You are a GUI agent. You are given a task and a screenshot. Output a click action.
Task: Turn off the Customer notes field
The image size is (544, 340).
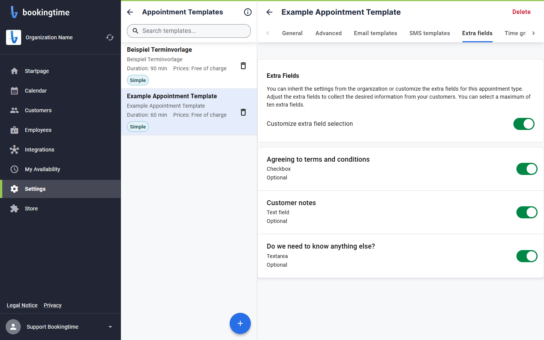click(x=527, y=212)
